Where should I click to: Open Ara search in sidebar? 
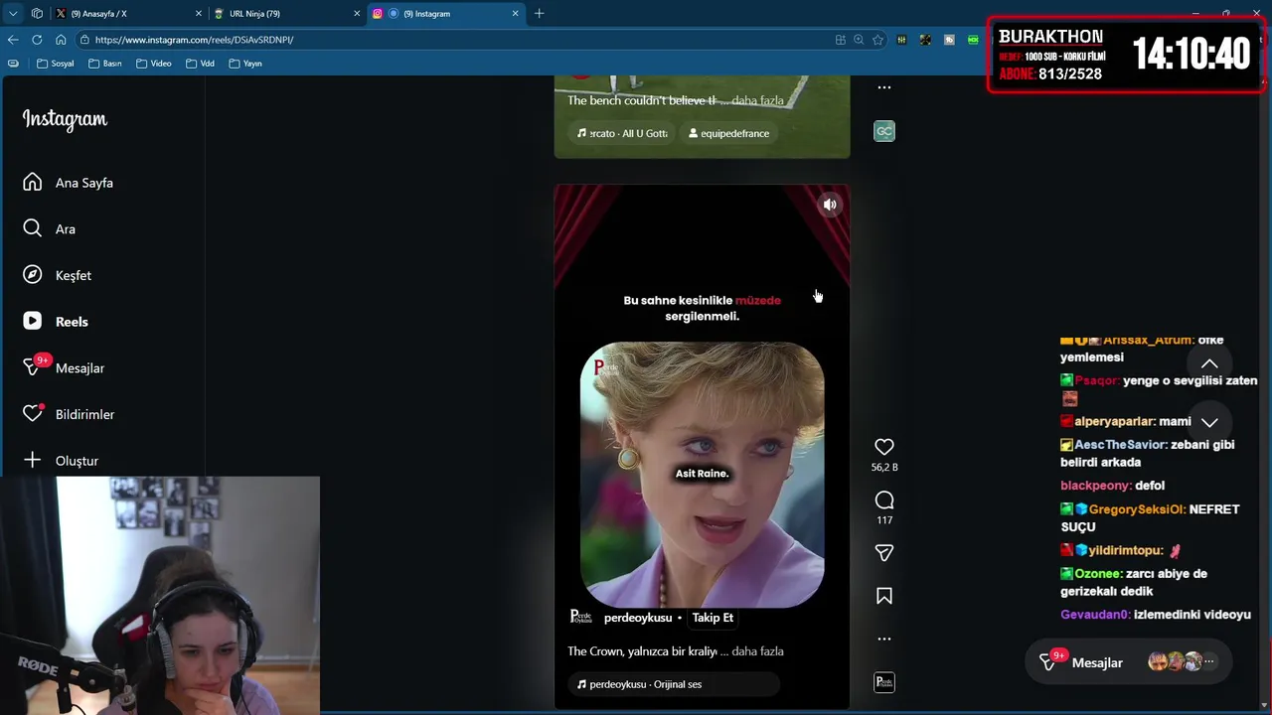(49, 229)
